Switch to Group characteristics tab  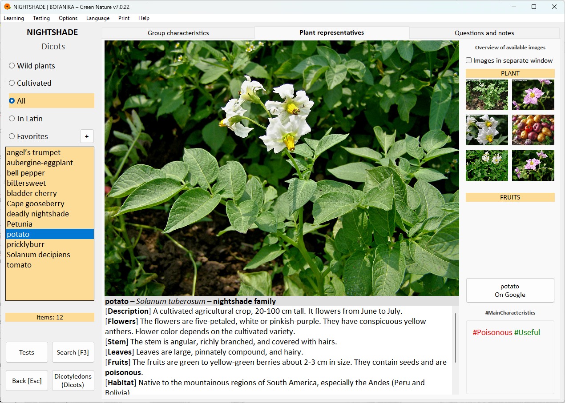click(x=178, y=33)
